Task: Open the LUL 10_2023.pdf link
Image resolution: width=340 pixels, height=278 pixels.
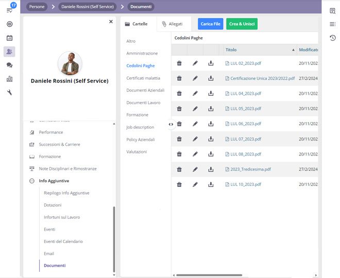Action: [x=246, y=184]
